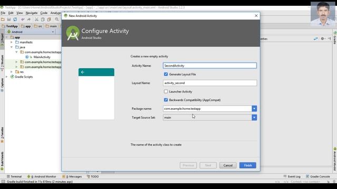
Task: Open the Event Log
Action: (292, 176)
